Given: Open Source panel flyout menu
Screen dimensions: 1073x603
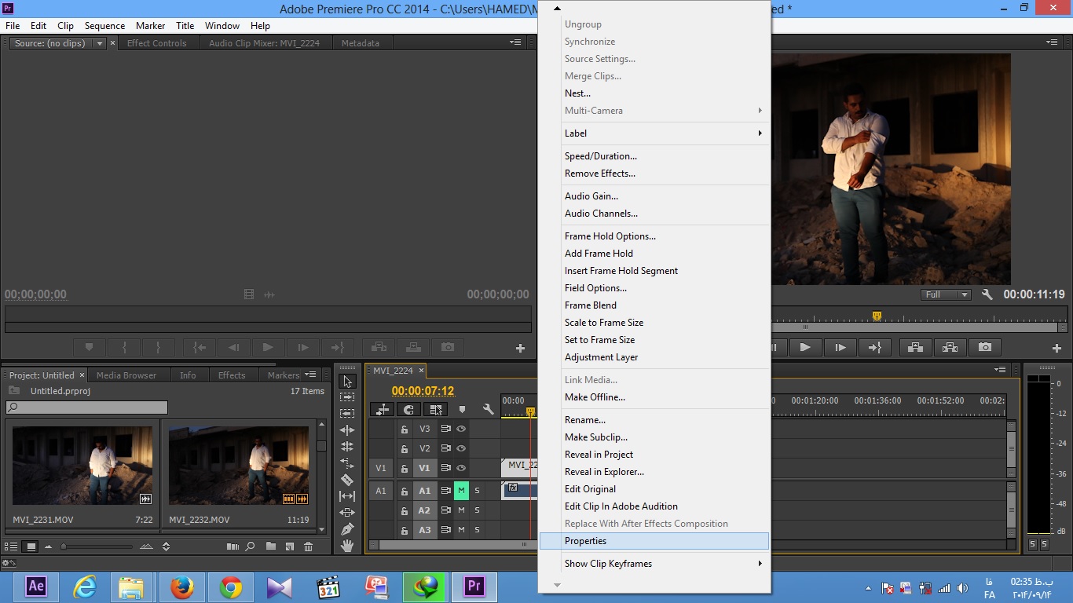Looking at the screenshot, I should coord(515,42).
